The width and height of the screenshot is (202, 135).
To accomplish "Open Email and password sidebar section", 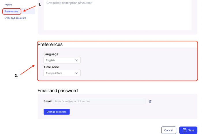I will click(15, 18).
